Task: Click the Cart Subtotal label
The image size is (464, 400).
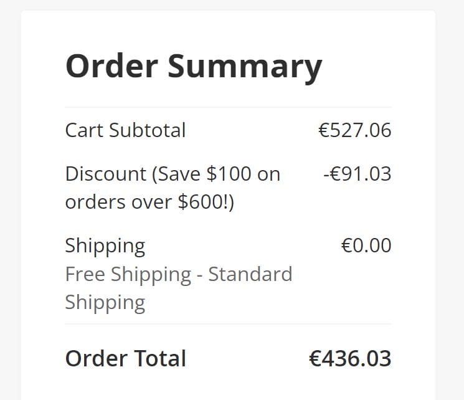Action: (125, 130)
